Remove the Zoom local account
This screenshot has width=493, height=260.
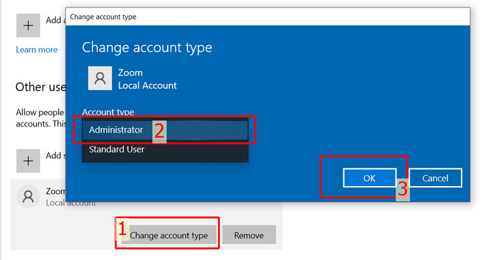pos(249,235)
